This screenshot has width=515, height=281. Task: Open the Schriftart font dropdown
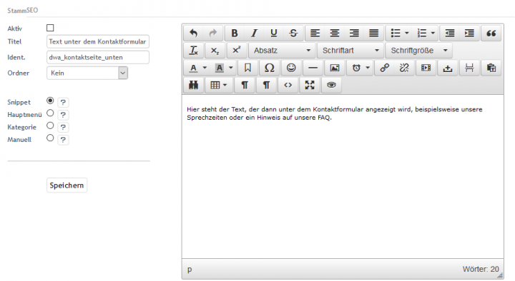350,51
